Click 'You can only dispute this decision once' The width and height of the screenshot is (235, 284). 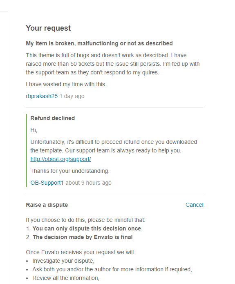87,228
